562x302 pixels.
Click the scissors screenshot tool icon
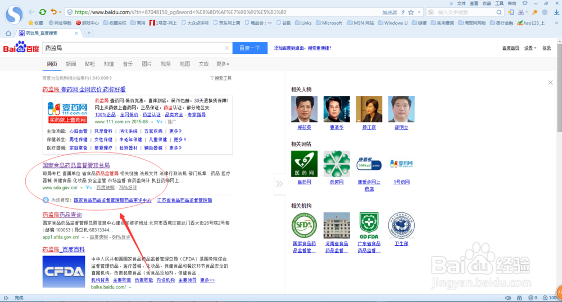[x=521, y=12]
